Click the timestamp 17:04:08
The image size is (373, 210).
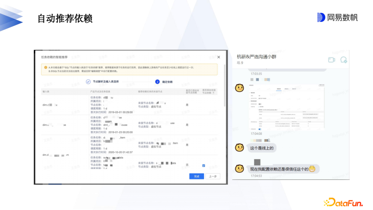[x=256, y=134]
